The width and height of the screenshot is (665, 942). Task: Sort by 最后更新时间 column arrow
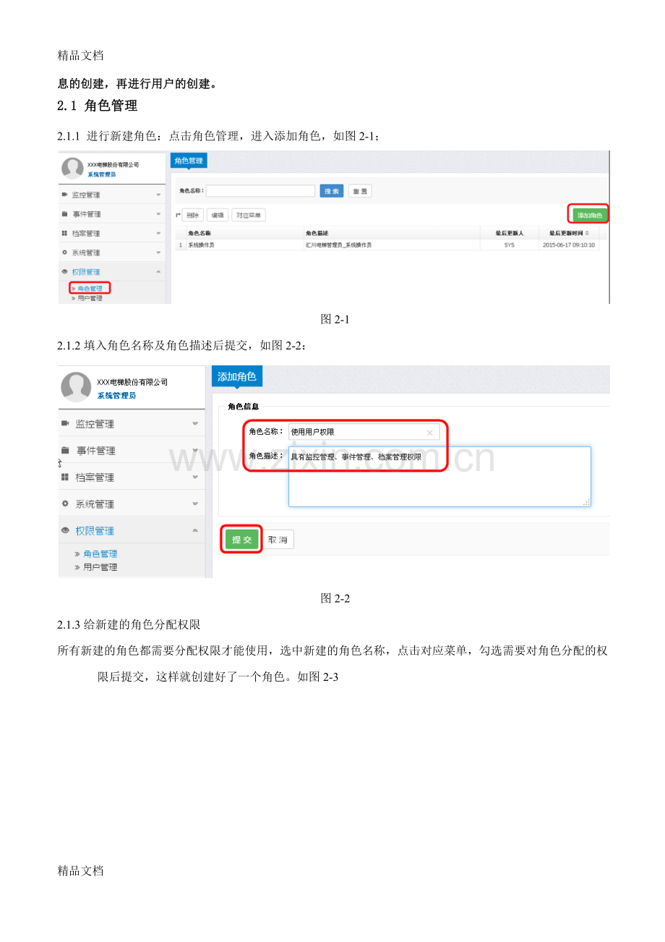click(586, 234)
